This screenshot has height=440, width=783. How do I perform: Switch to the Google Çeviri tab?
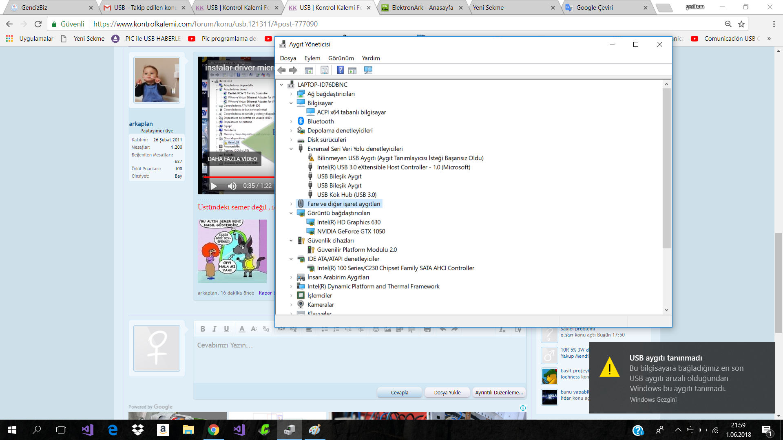[x=608, y=8]
